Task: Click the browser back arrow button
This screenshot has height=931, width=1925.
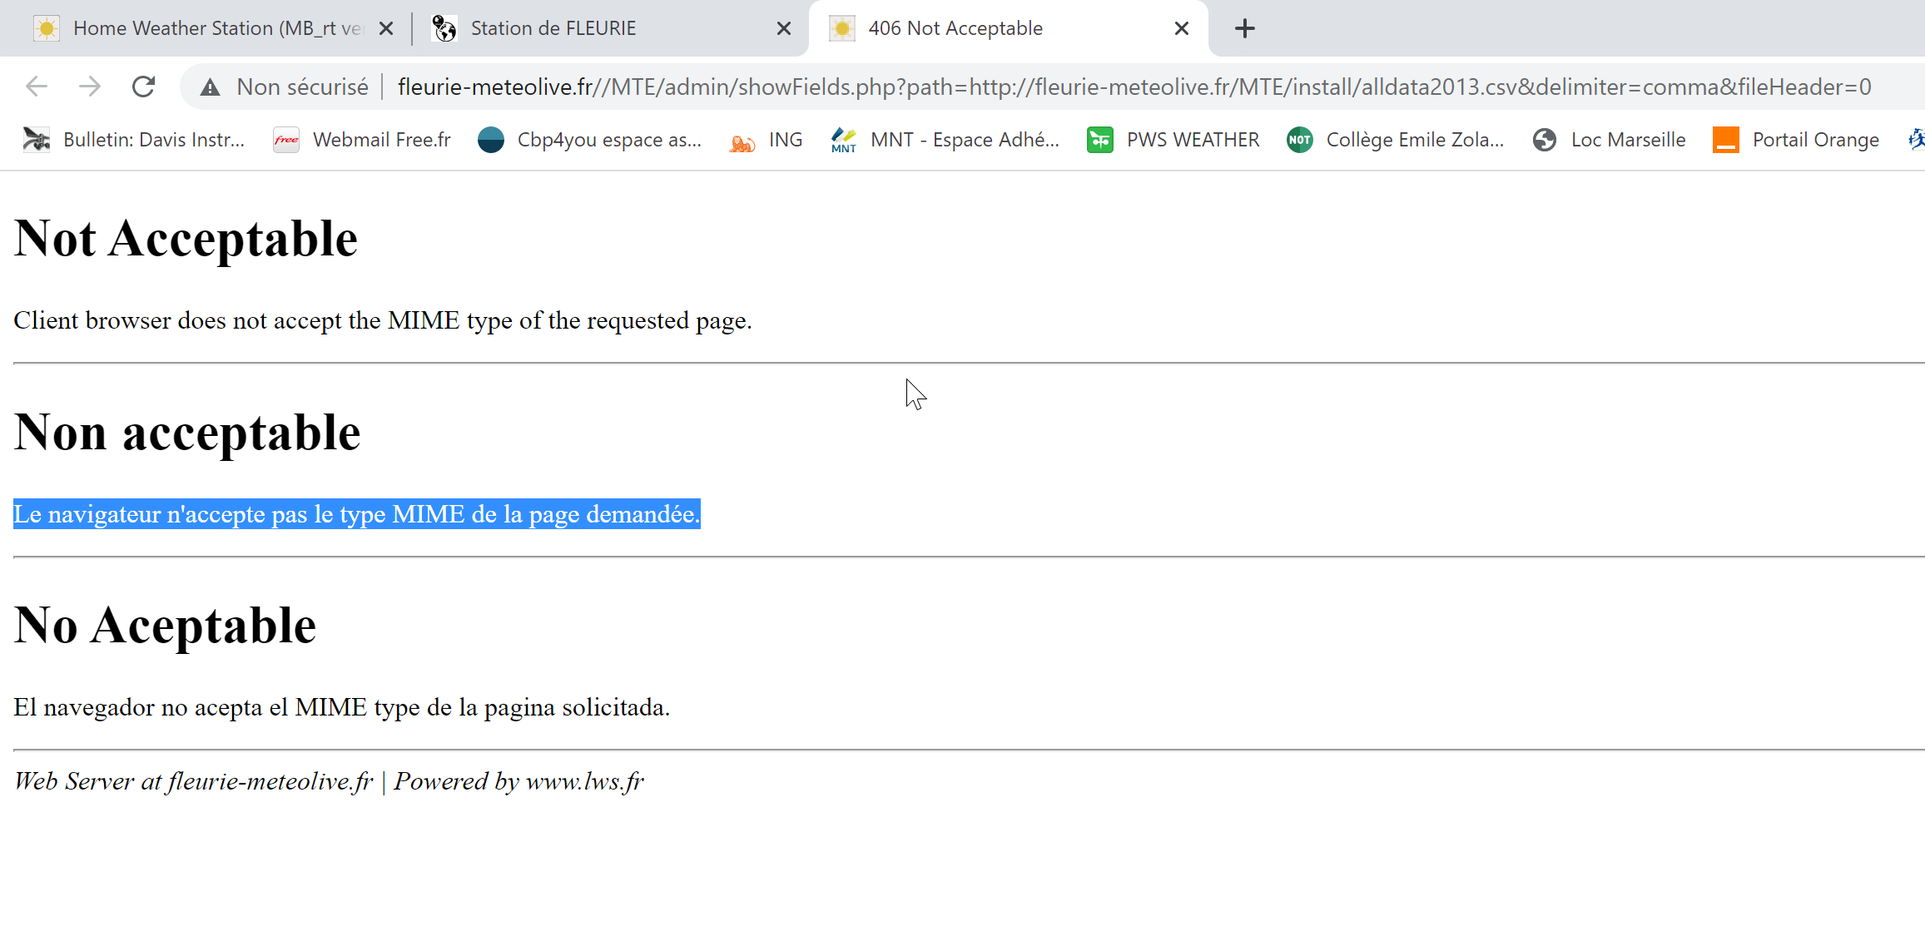Action: 37,87
